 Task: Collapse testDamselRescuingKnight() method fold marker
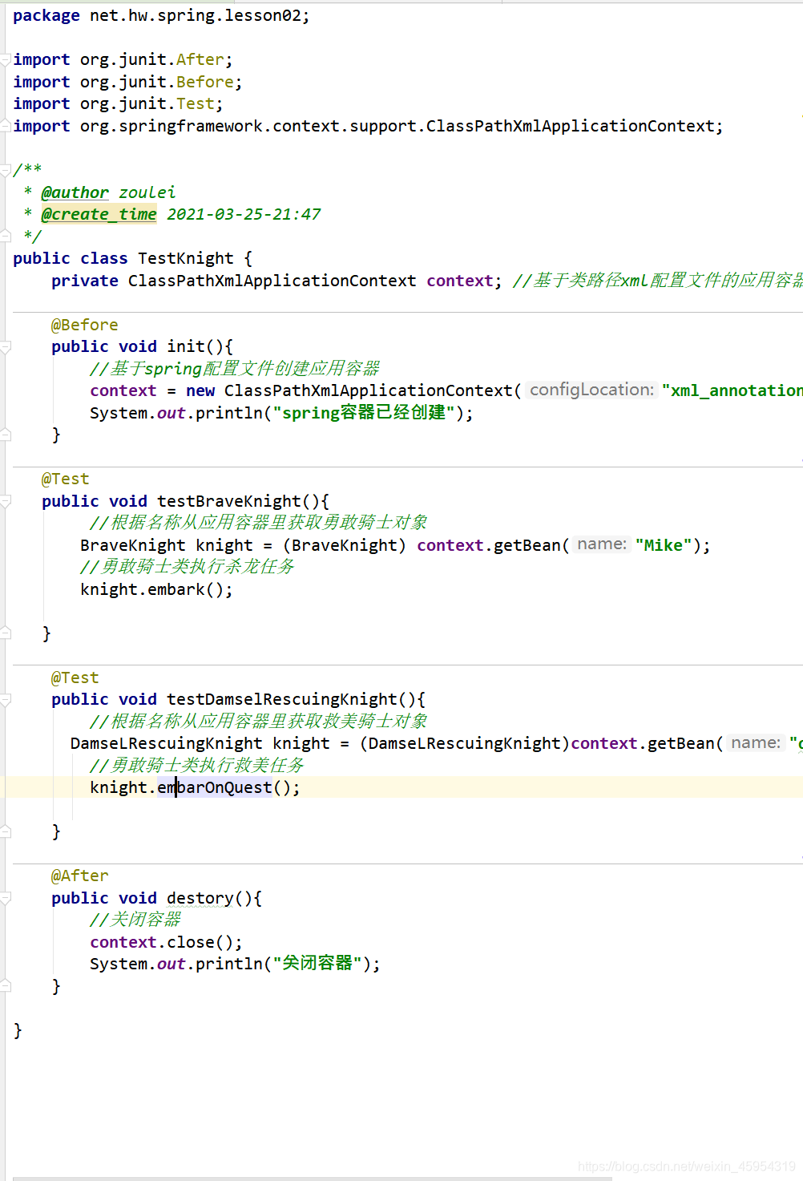pos(5,700)
